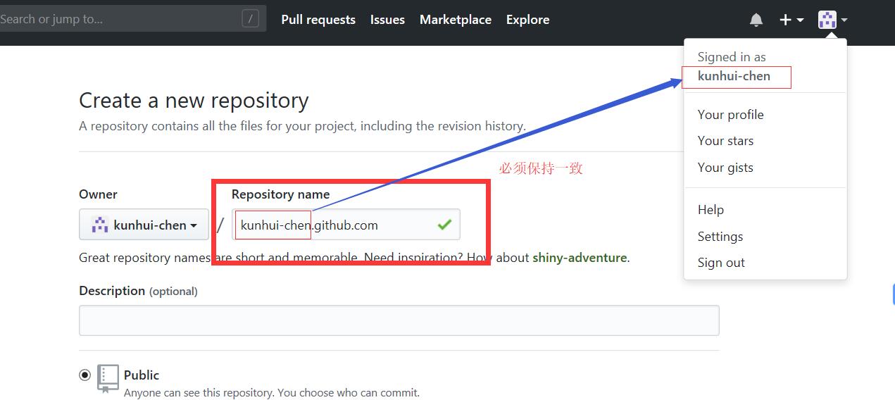Go to Issues in top navigation
The width and height of the screenshot is (895, 400).
pos(387,20)
